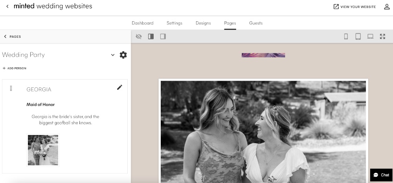Switch to the Designs tab
Viewport: 393px width, 183px height.
[x=203, y=23]
